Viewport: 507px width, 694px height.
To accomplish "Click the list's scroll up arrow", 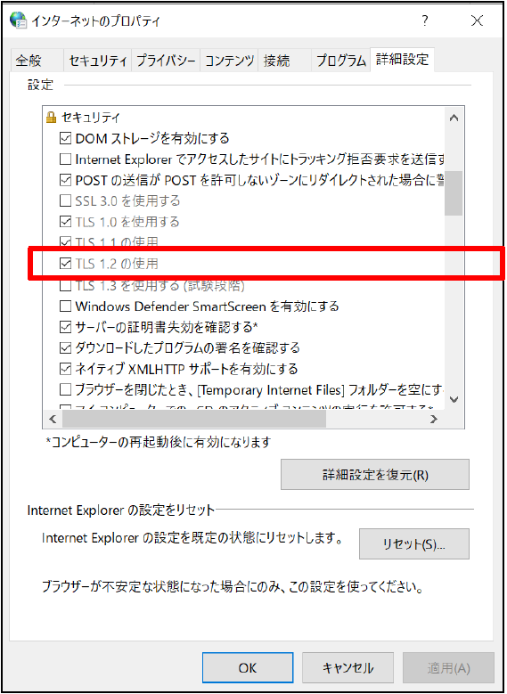I will [x=454, y=118].
